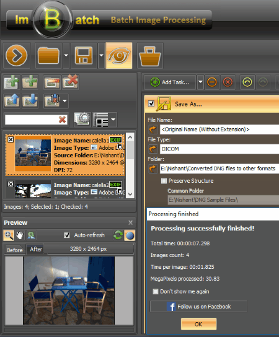
Task: Edit the output Folder path field
Action: coord(219,168)
